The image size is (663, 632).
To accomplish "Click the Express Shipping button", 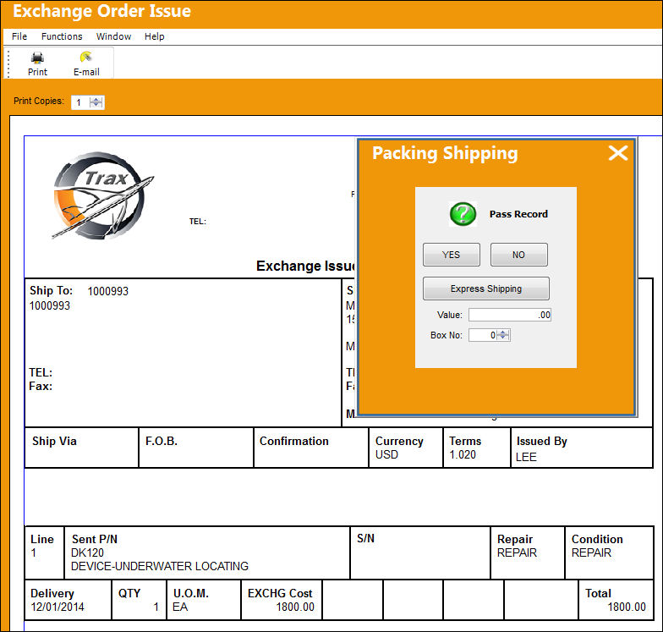I will (485, 289).
